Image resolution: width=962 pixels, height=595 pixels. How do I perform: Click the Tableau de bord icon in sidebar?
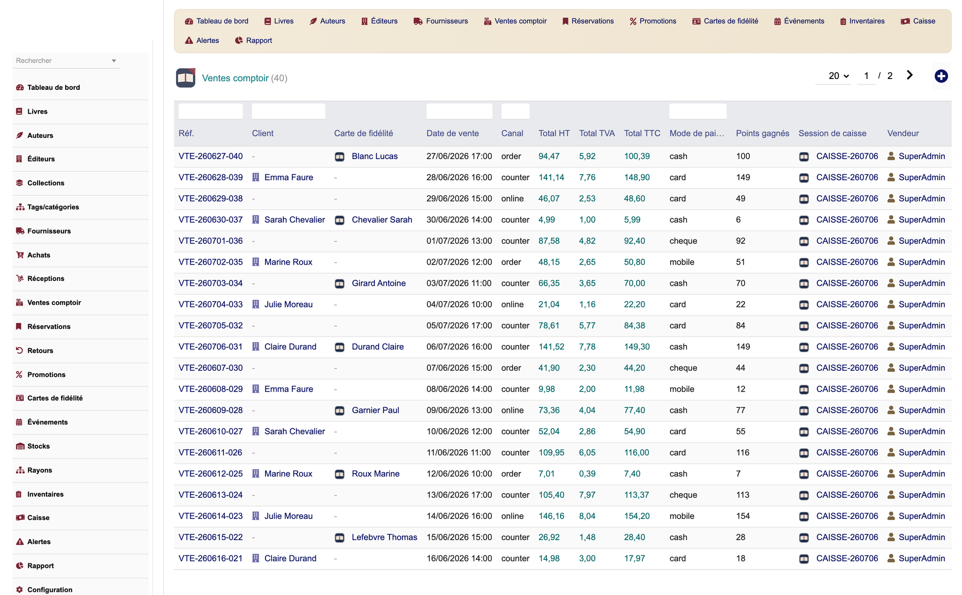(20, 87)
